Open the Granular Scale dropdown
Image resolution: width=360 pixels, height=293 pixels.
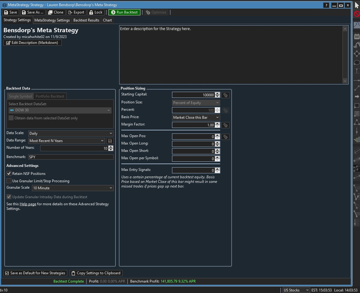pyautogui.click(x=72, y=188)
